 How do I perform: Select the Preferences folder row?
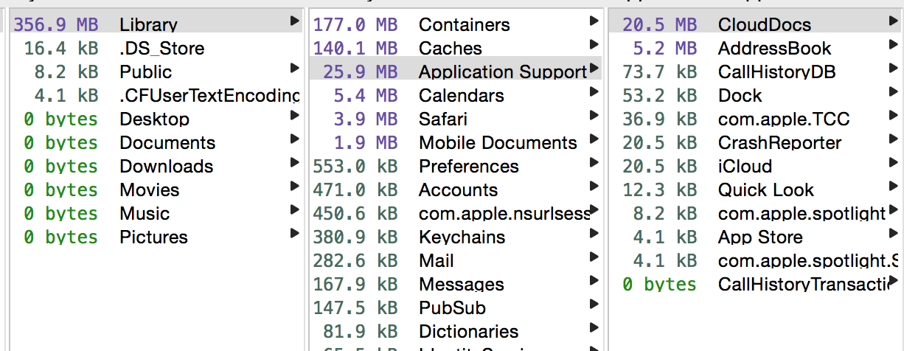point(455,167)
